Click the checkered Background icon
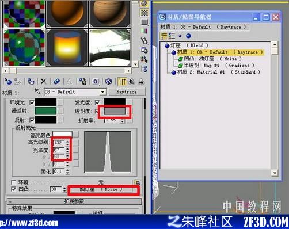 144,13
